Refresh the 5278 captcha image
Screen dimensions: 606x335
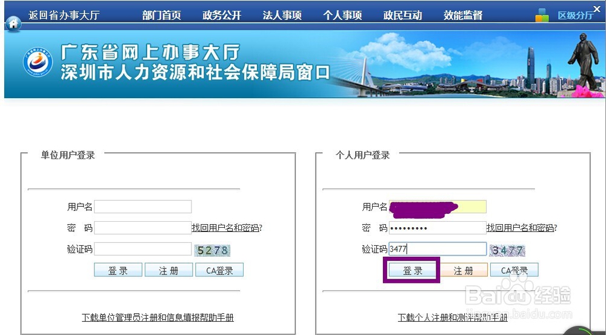coord(212,250)
